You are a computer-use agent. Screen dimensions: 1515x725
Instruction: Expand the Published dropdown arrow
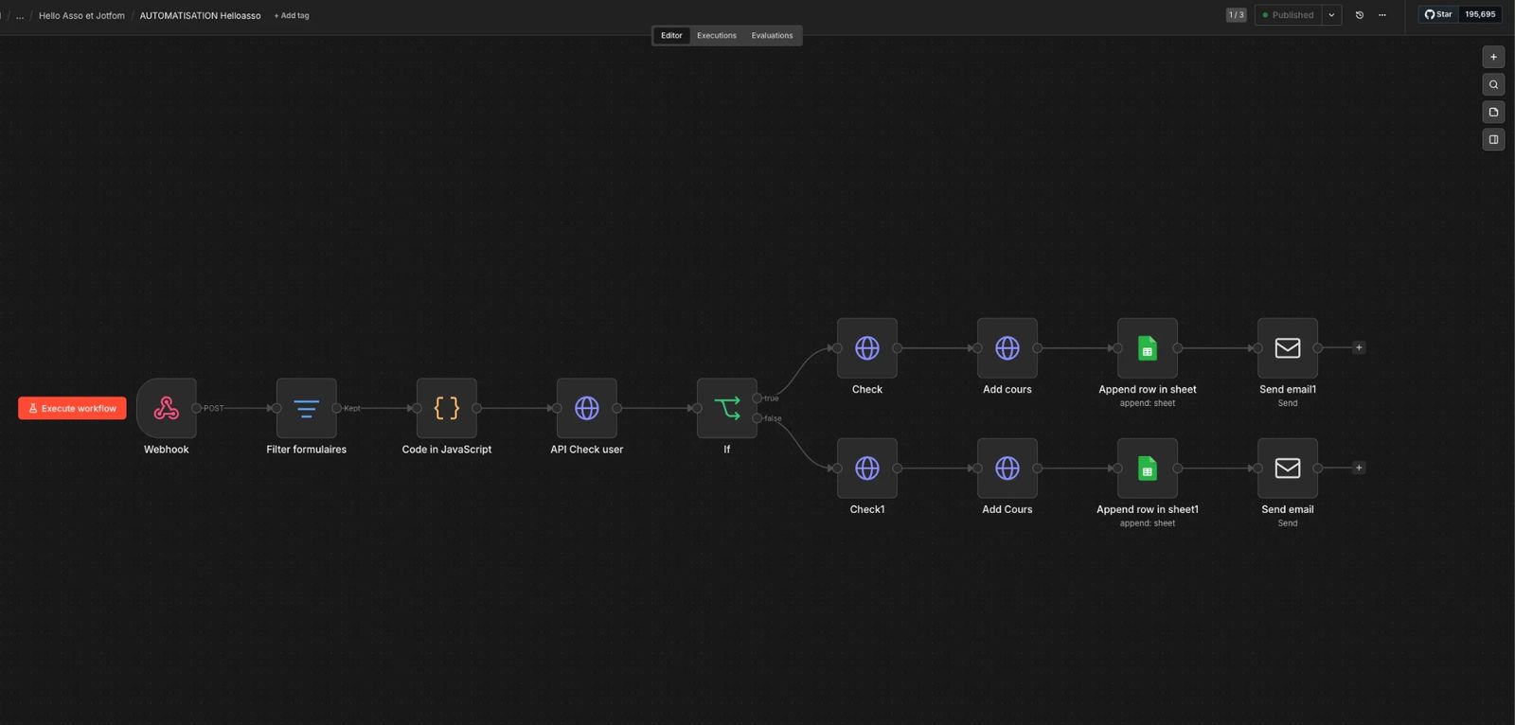point(1331,15)
